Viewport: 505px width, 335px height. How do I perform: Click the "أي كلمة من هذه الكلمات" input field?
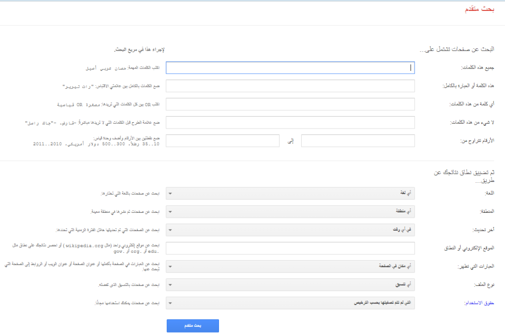tap(291, 104)
